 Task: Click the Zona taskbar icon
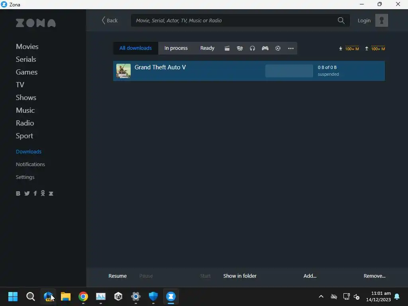coord(171,296)
